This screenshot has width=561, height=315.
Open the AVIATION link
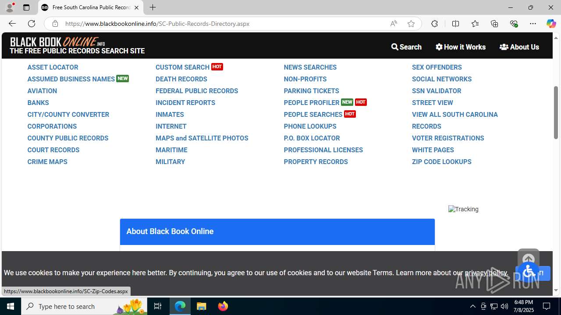coord(42,91)
